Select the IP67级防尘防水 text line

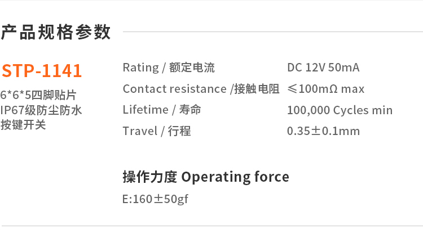coord(41,110)
